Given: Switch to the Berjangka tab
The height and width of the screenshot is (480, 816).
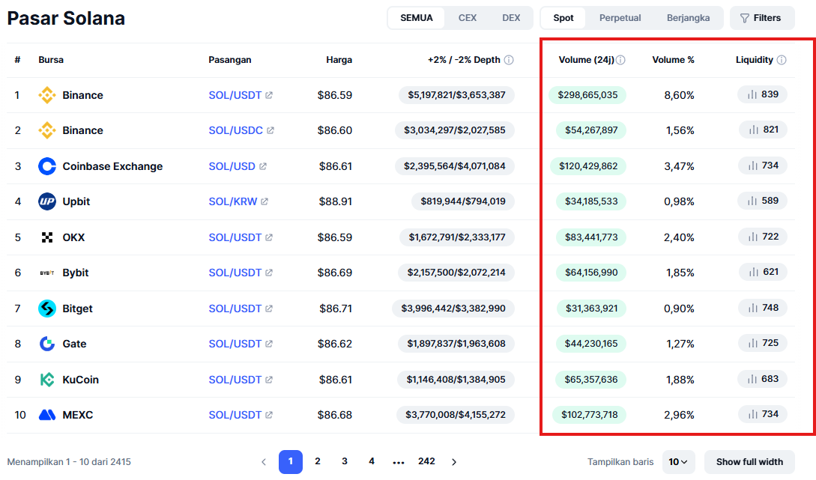Looking at the screenshot, I should (687, 18).
